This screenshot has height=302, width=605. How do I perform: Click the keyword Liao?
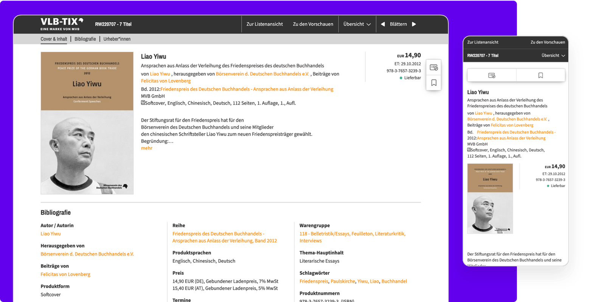pyautogui.click(x=374, y=281)
